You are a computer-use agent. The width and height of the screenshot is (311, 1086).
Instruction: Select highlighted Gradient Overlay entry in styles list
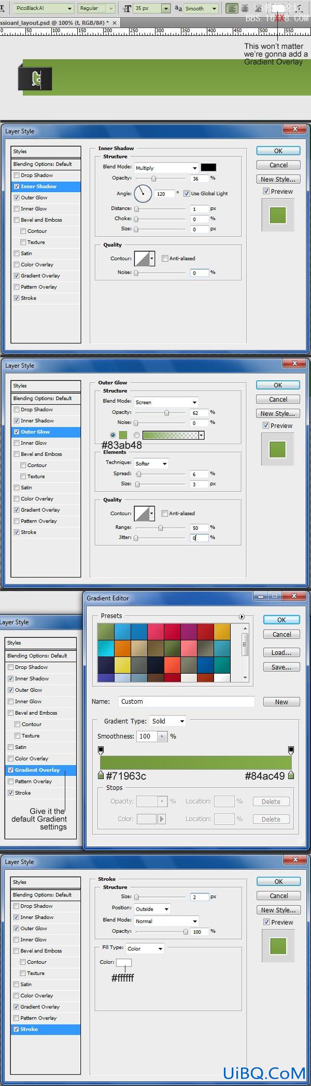click(x=41, y=770)
